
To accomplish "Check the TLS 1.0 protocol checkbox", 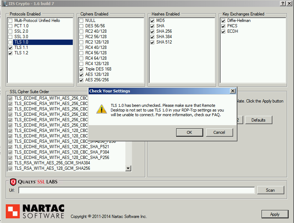I will click(10, 42).
